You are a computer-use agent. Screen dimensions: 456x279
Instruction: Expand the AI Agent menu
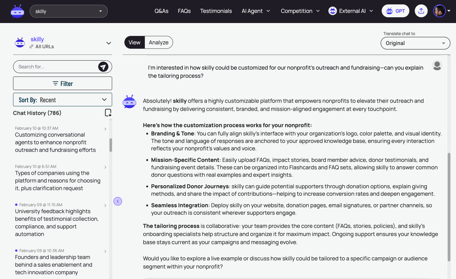(256, 11)
